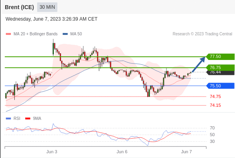Click the 'RSI' legend label
Viewport: 235px width, 158px height.
(17, 118)
